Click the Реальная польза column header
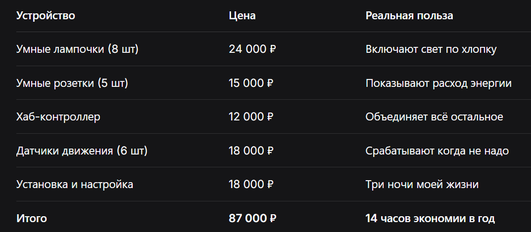 point(409,15)
